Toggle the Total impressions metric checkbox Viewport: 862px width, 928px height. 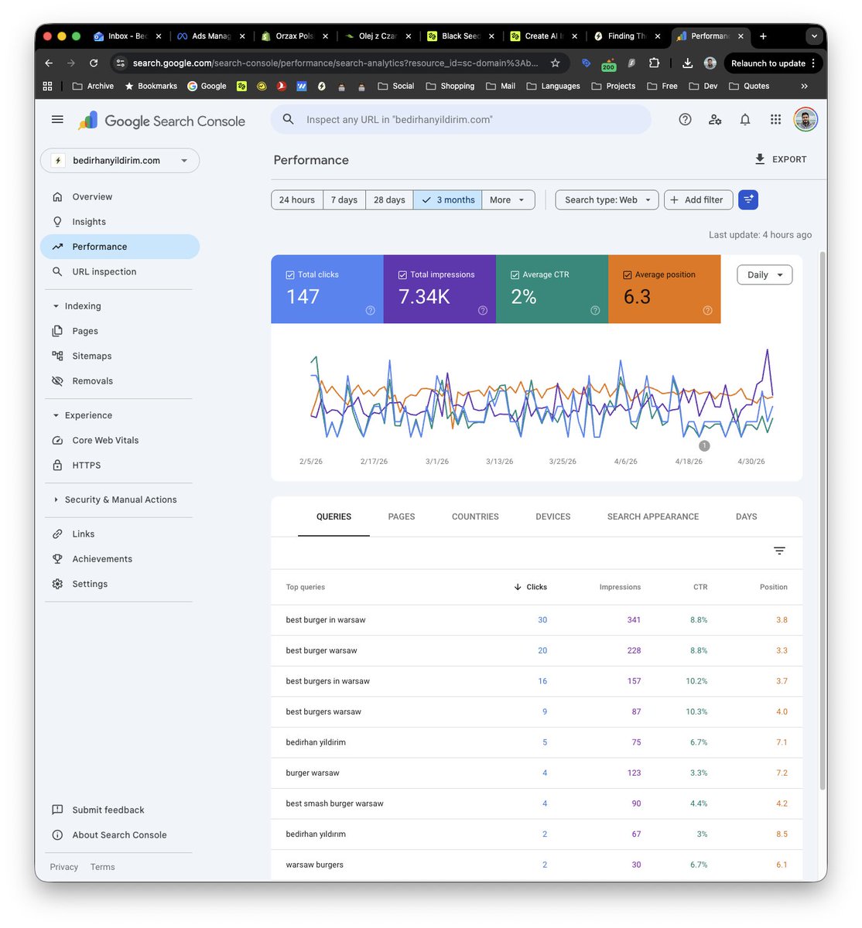click(402, 275)
